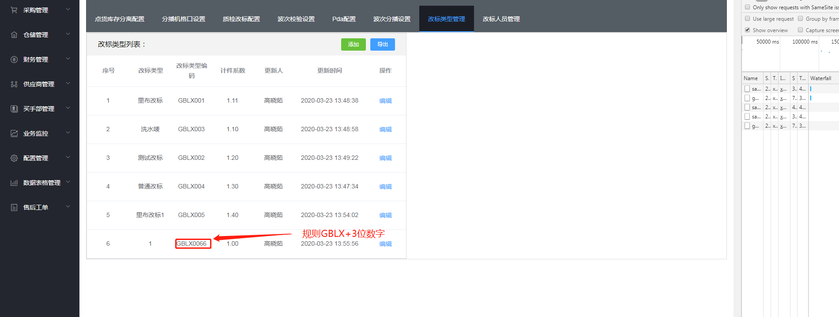The width and height of the screenshot is (839, 317).
Task: Click the 1.30 coefficient cell
Action: pyautogui.click(x=232, y=186)
